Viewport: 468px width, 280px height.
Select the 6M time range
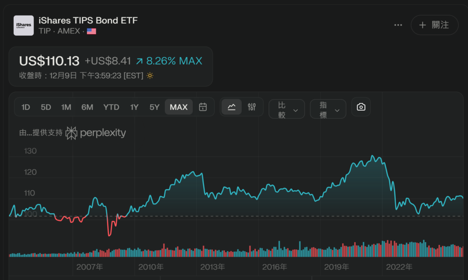click(x=87, y=107)
